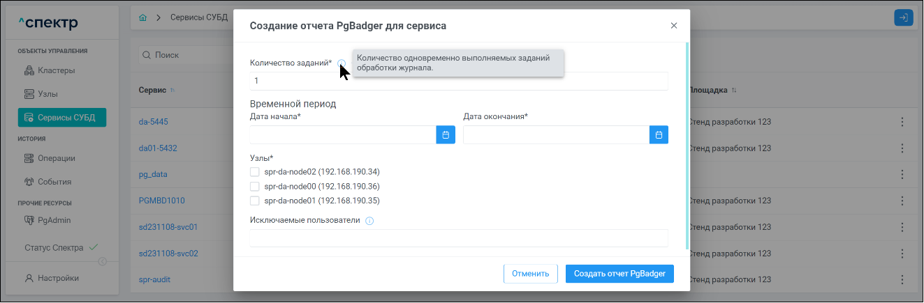Open the spr-audit service link
This screenshot has height=303, width=924.
point(155,279)
